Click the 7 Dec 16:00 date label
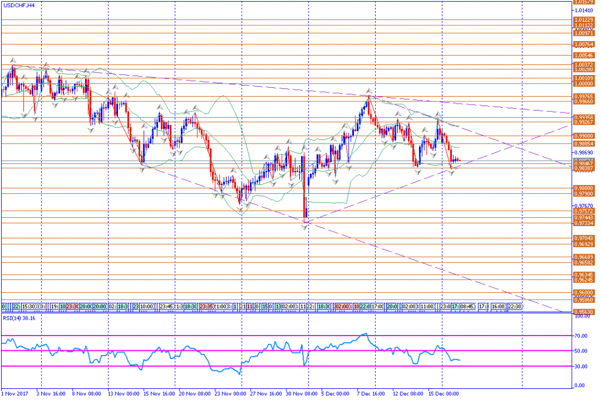Screen dimensions: 601x400 pyautogui.click(x=371, y=394)
